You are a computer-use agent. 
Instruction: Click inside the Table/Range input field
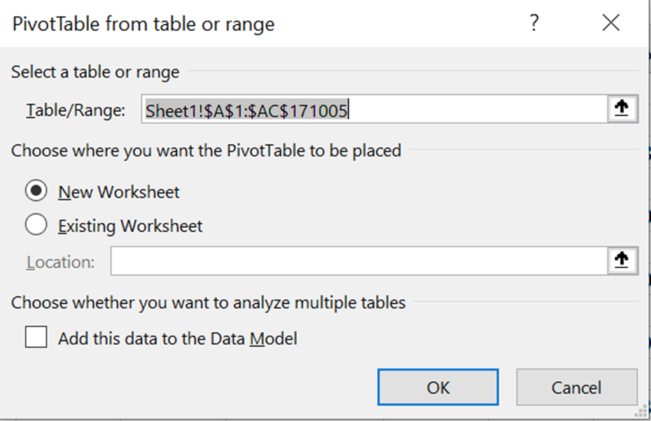tap(374, 109)
